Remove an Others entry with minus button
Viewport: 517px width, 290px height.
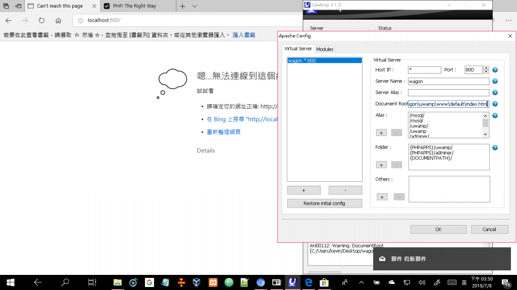click(x=399, y=197)
